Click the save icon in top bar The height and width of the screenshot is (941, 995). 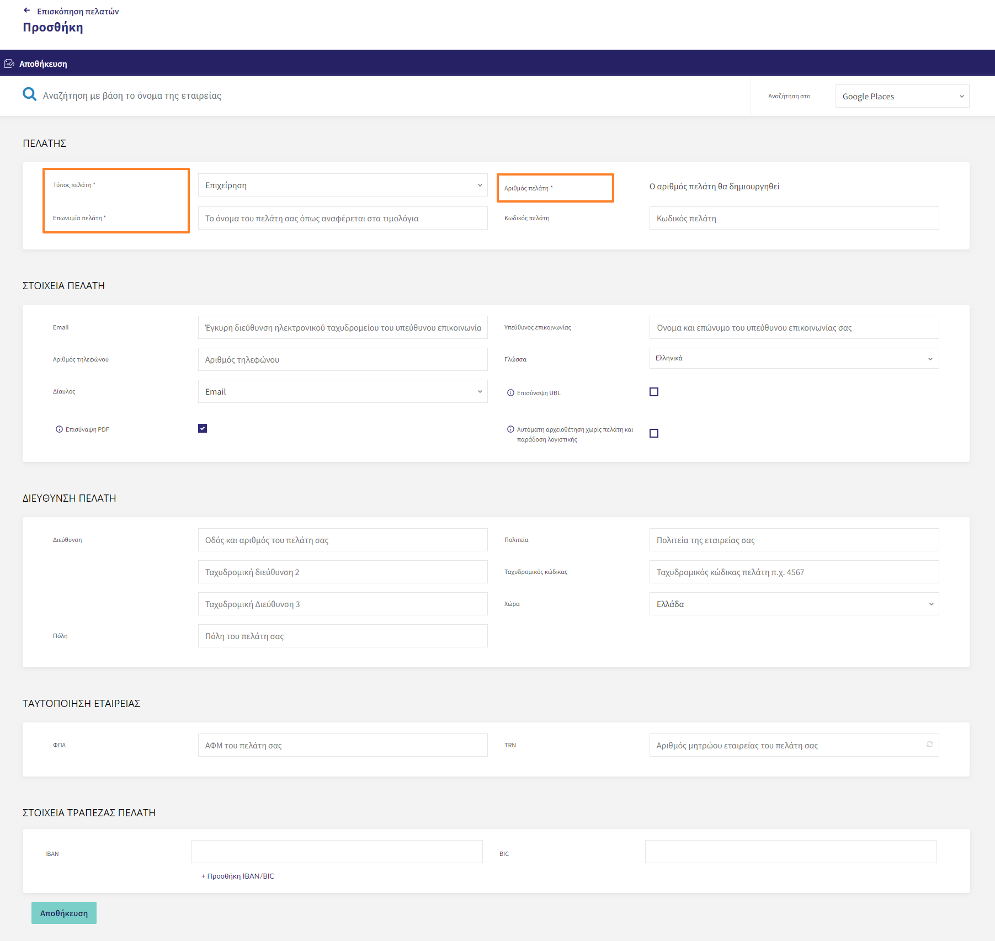pos(9,63)
